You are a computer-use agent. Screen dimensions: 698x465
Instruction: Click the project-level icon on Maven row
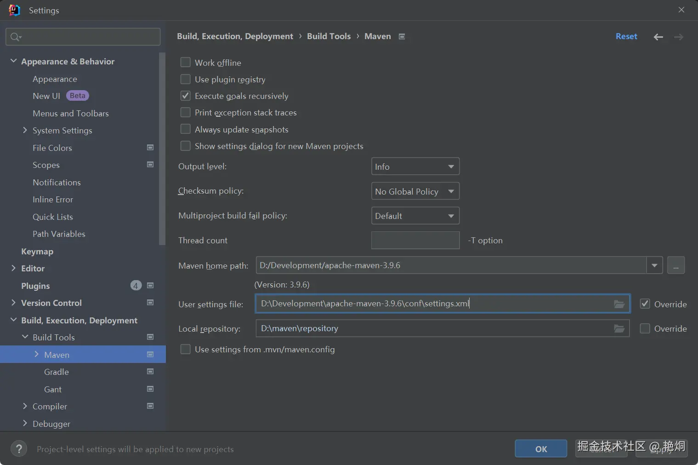coord(150,355)
